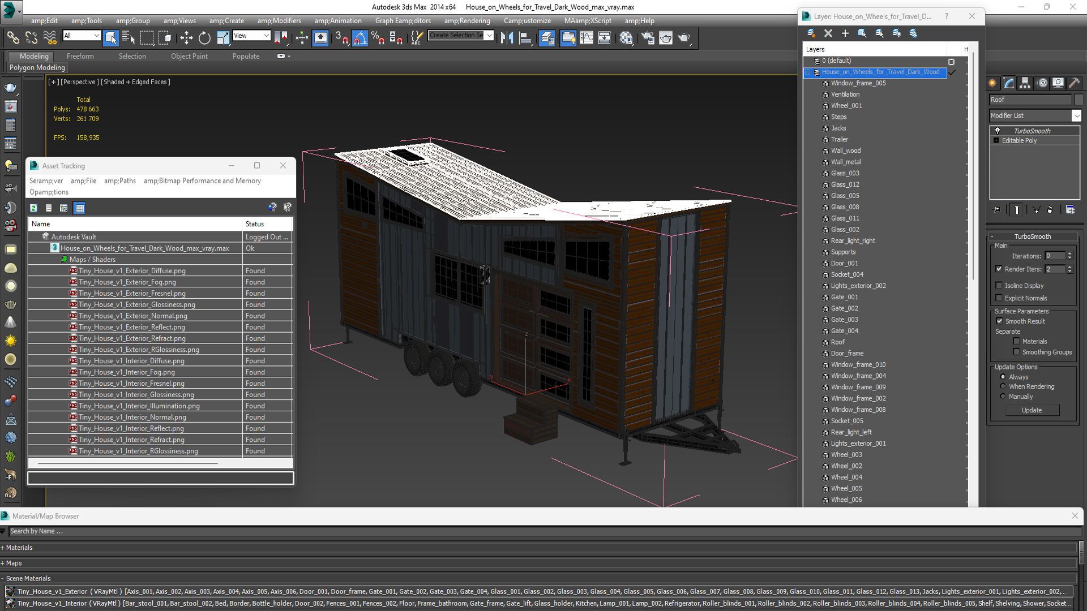Open Paths menu in Asset Tracking
The width and height of the screenshot is (1087, 611).
[120, 181]
